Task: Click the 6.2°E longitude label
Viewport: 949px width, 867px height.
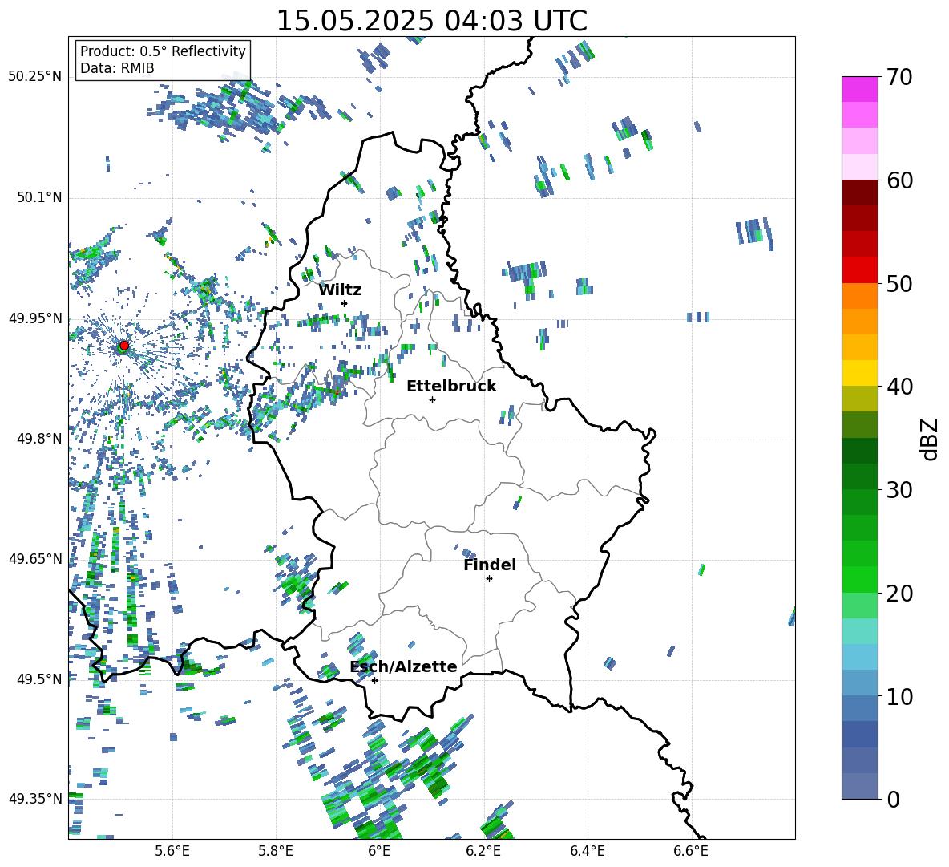Action: point(483,851)
